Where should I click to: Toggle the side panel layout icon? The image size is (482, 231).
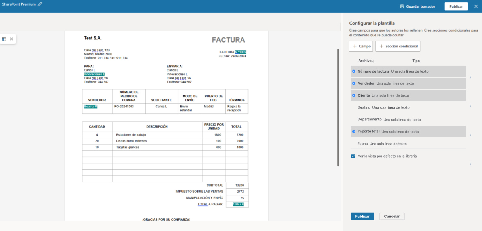tap(4, 39)
